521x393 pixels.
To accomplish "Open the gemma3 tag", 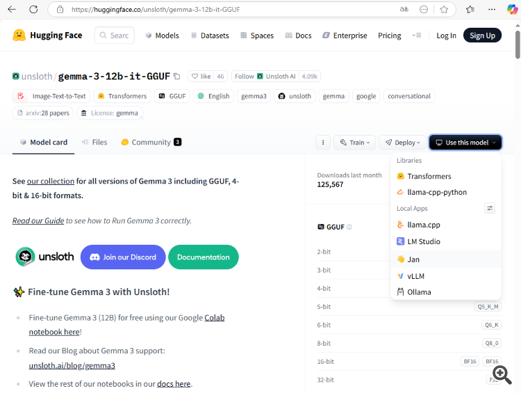I will (254, 96).
